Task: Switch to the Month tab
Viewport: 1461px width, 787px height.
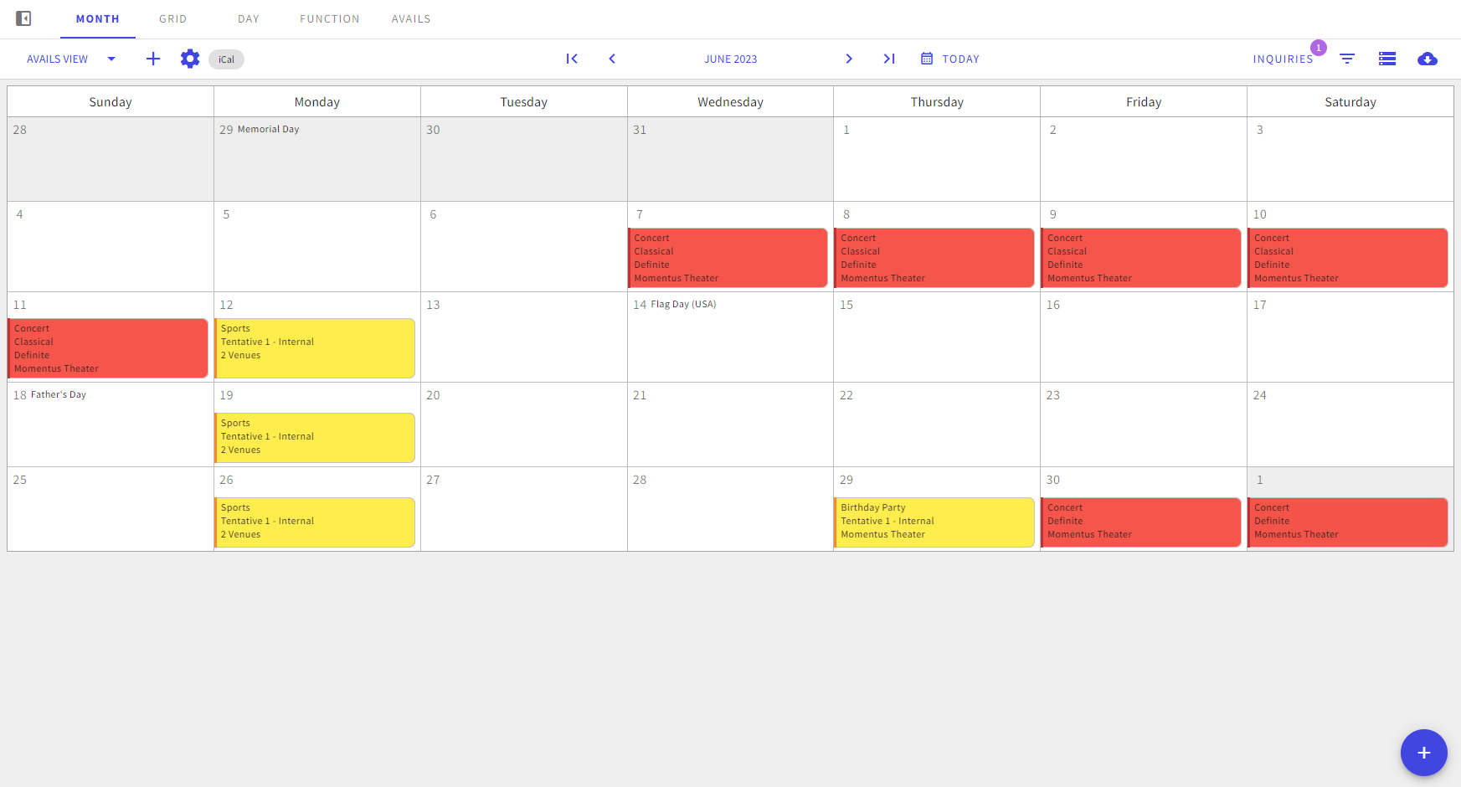Action: click(98, 19)
